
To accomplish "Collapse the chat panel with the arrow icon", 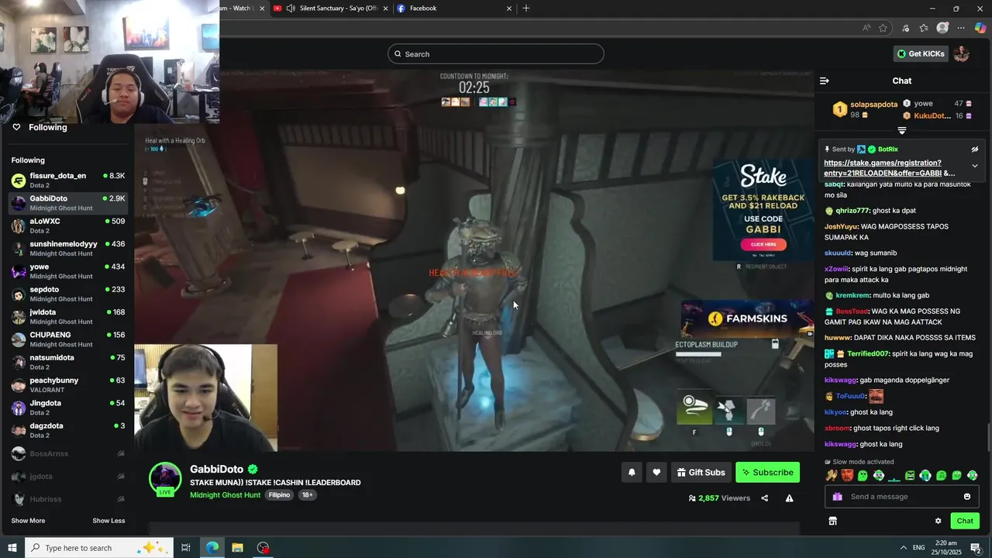I will 824,81.
